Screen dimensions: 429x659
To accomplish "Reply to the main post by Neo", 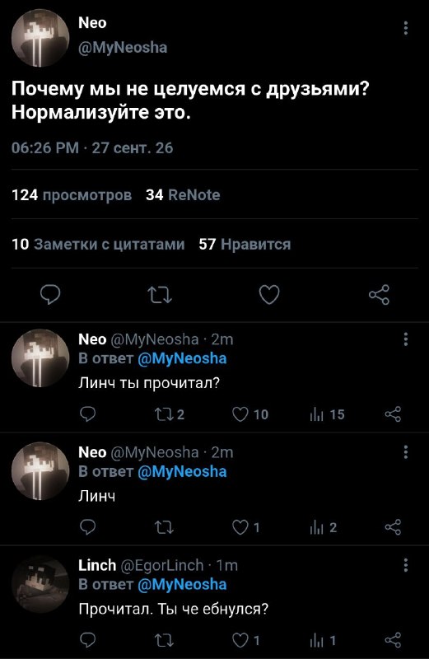I will tap(50, 295).
